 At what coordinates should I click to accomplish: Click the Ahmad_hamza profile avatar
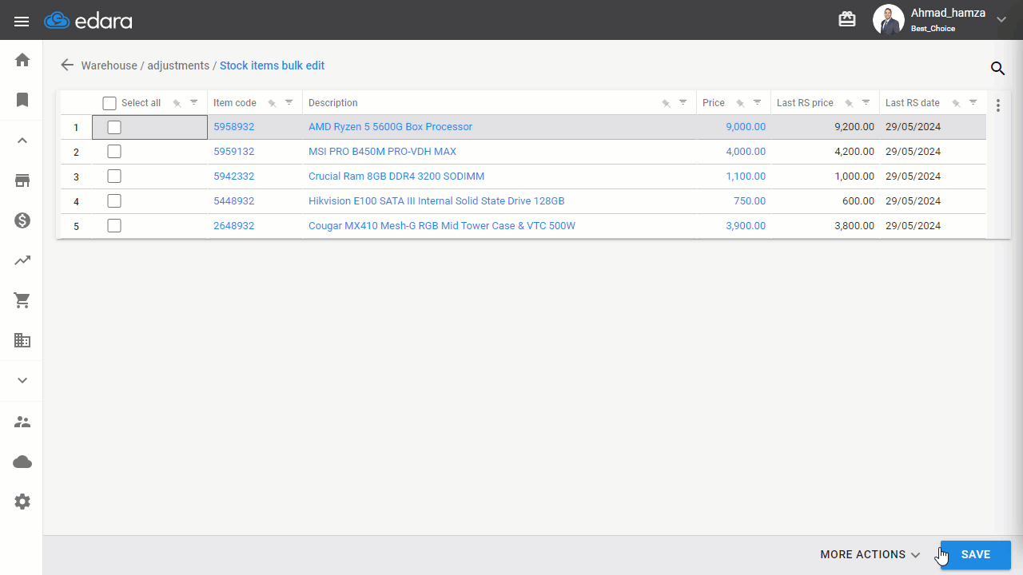click(888, 20)
